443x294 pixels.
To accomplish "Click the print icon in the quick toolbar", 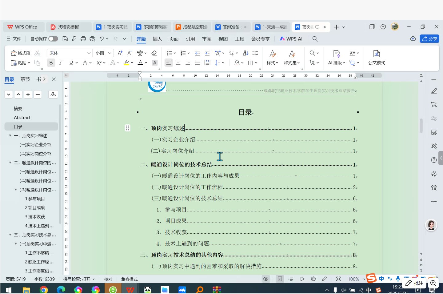I will coord(83,39).
